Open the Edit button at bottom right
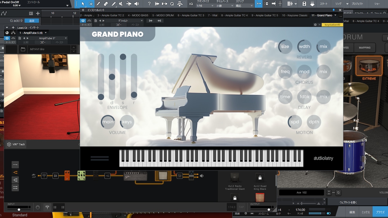 pyautogui.click(x=352, y=212)
